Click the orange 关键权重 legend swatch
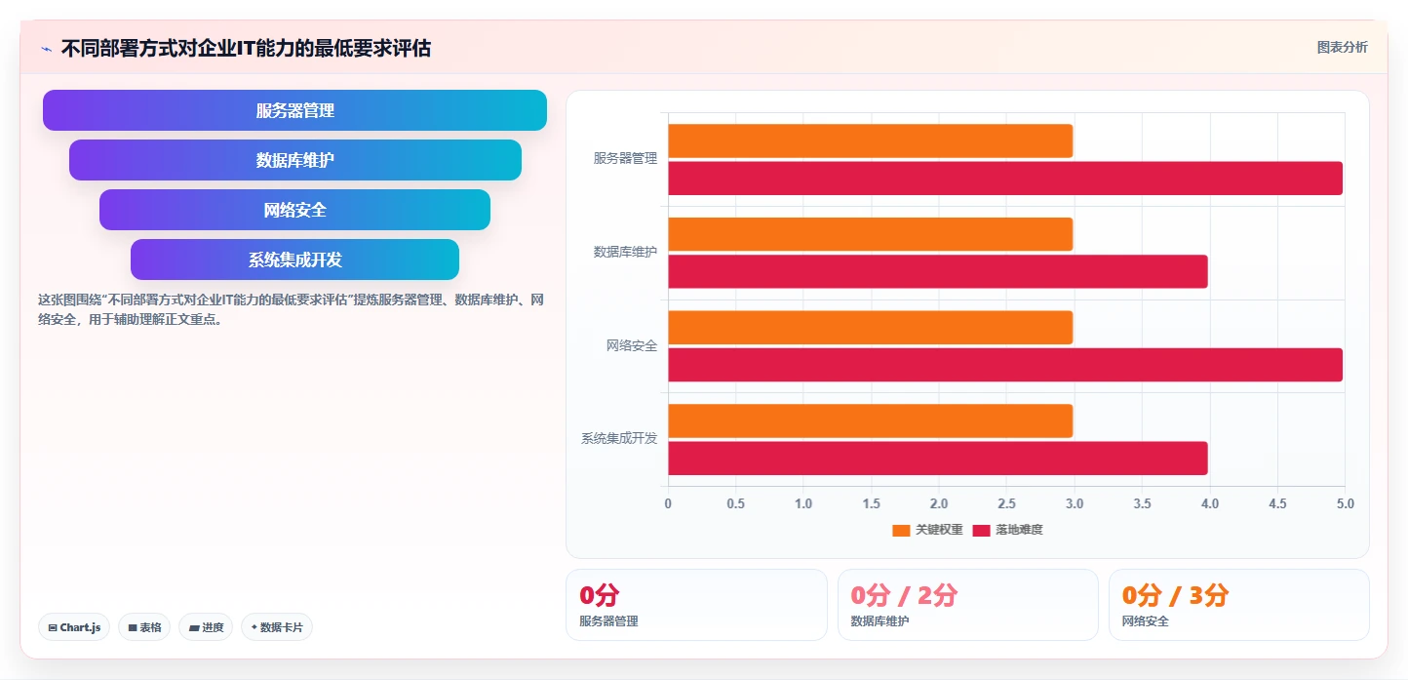The width and height of the screenshot is (1408, 680). pos(901,531)
